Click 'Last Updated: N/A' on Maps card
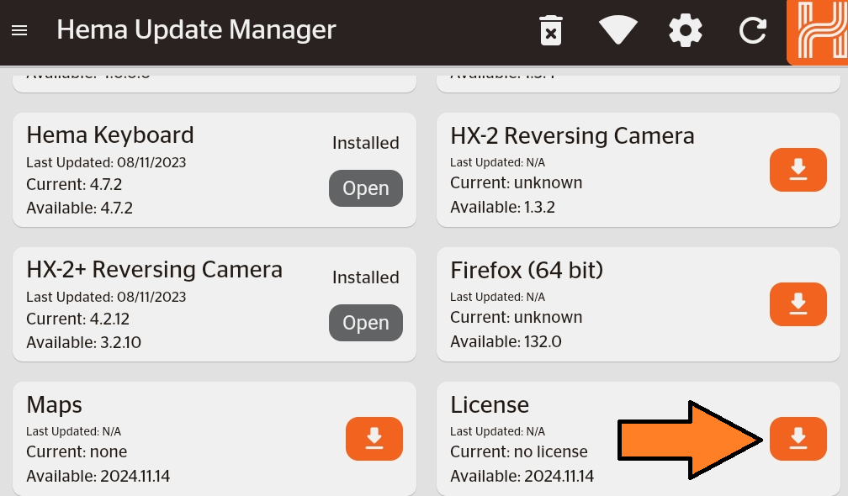The width and height of the screenshot is (848, 496). pos(73,432)
